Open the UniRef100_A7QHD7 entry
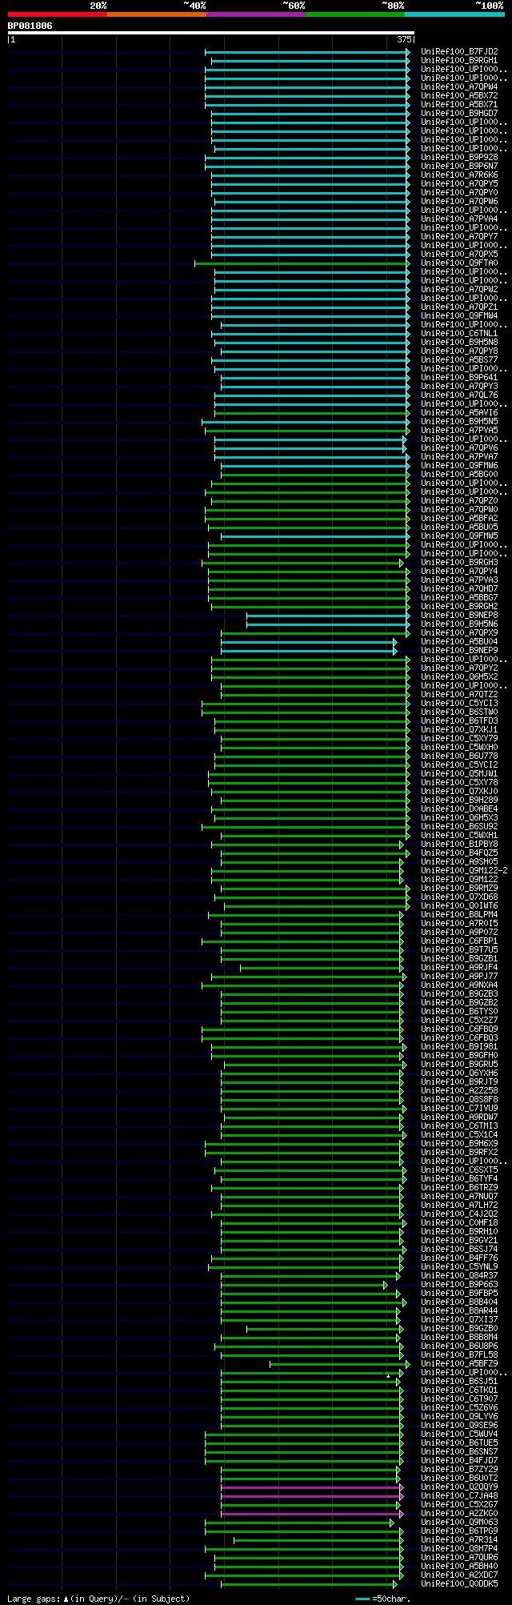This screenshot has width=512, height=1605. (x=459, y=588)
